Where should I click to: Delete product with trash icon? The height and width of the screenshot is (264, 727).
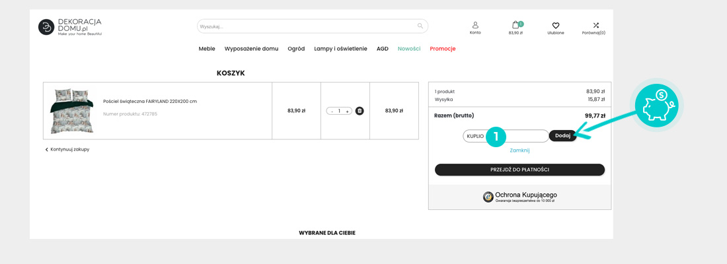(360, 111)
